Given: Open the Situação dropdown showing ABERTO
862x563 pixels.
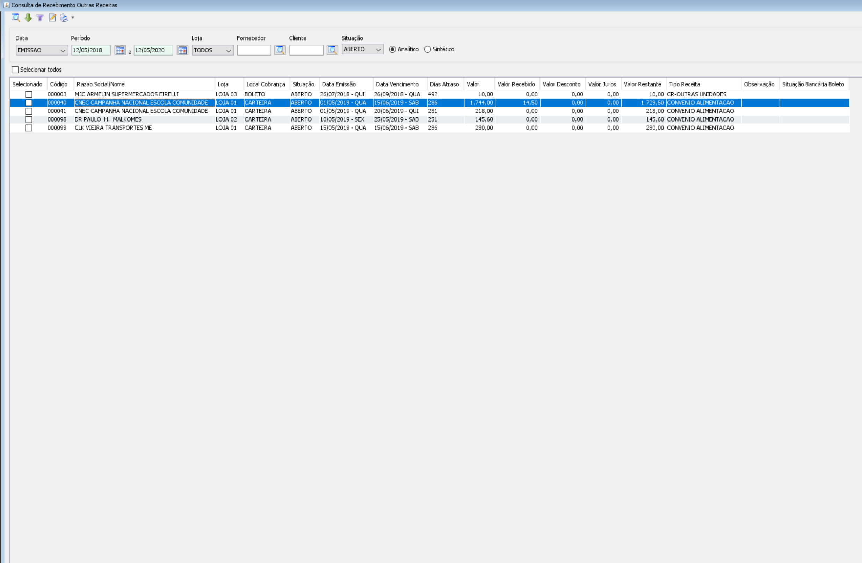Looking at the screenshot, I should tap(363, 49).
